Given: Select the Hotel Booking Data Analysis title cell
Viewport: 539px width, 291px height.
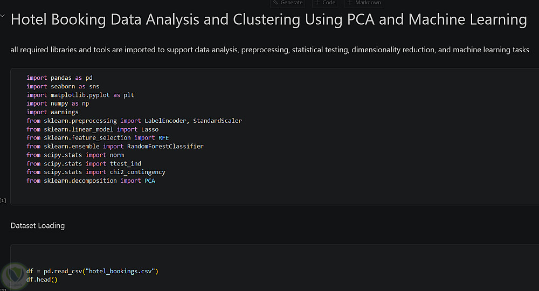Looking at the screenshot, I should [x=268, y=20].
